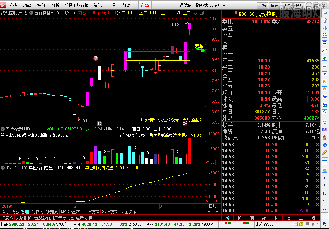Open the 报价 menu
The image size is (329, 229).
point(41,5)
